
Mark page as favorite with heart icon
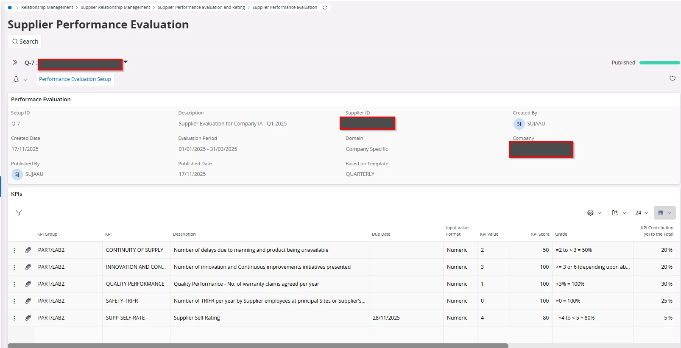pos(672,78)
